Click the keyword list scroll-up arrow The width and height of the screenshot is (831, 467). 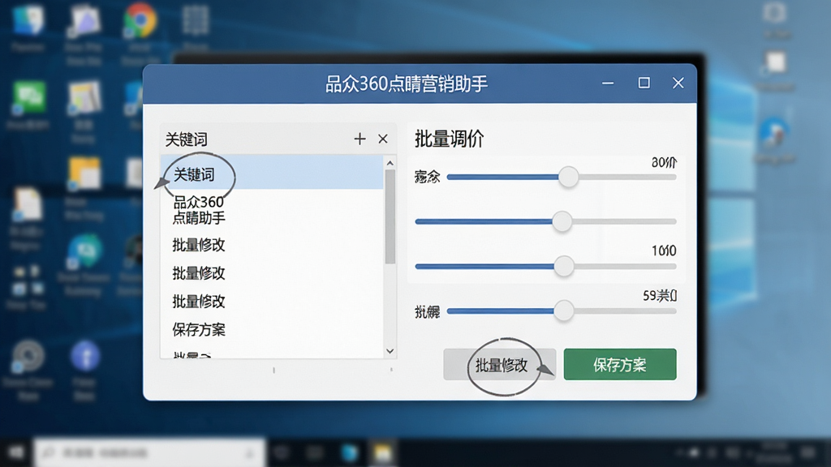[390, 163]
